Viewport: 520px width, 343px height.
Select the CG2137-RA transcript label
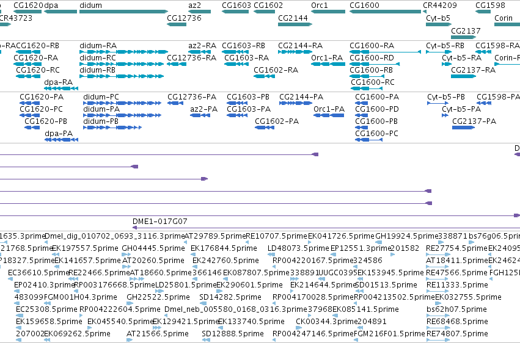[473, 70]
